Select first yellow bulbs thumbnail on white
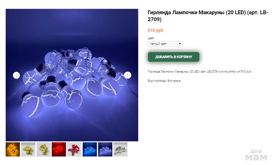272x165 pixels. 28,150
